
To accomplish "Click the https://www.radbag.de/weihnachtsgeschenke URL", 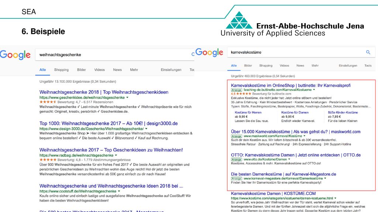I will tap(76, 155).
